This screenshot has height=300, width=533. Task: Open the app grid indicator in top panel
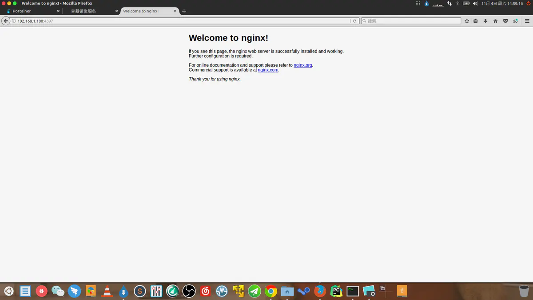tap(418, 4)
